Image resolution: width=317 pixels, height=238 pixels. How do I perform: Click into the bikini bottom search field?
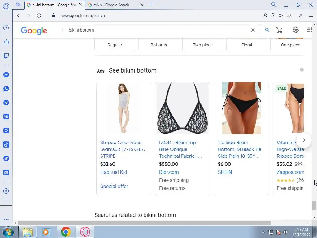pyautogui.click(x=158, y=30)
